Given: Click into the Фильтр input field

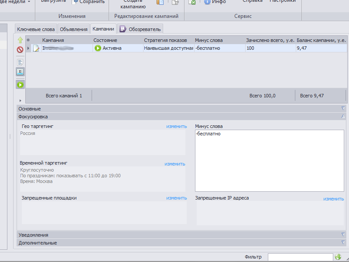Looking at the screenshot, I should 300,257.
